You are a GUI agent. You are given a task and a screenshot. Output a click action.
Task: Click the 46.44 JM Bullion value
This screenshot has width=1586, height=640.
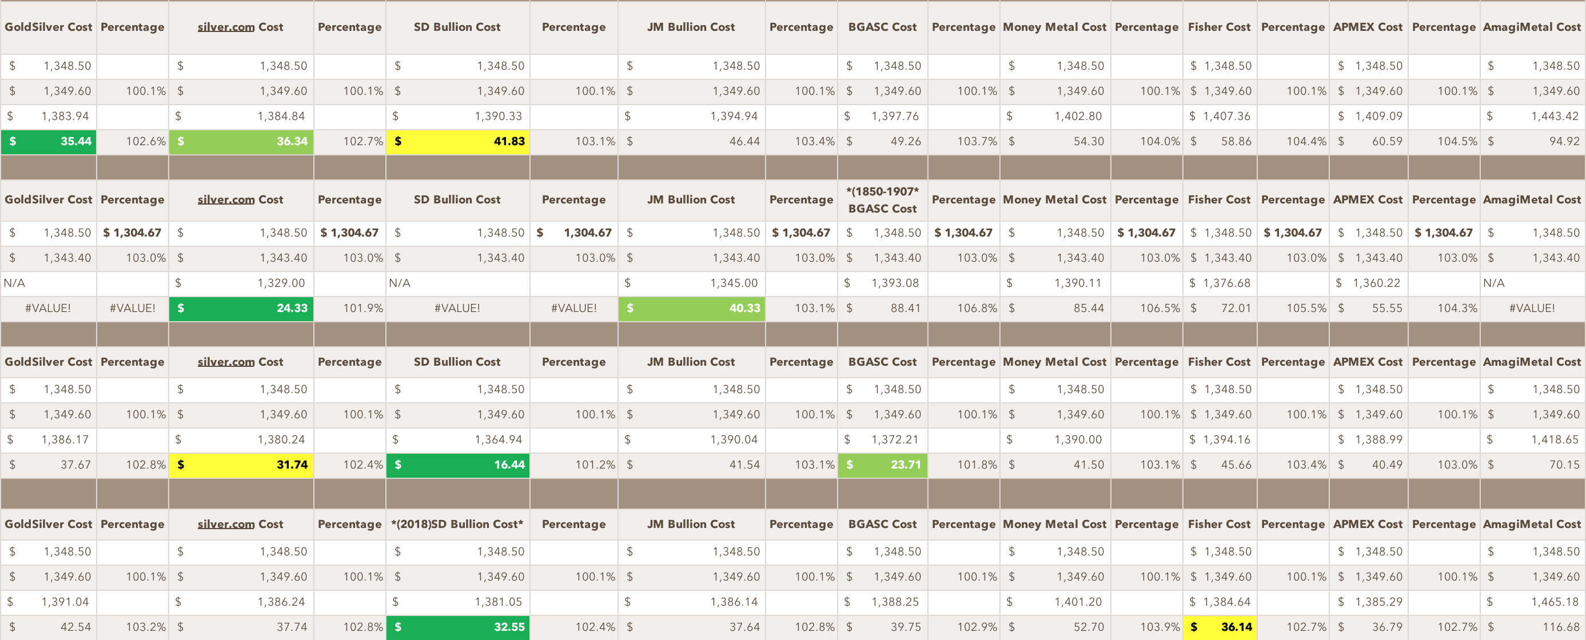coord(692,142)
